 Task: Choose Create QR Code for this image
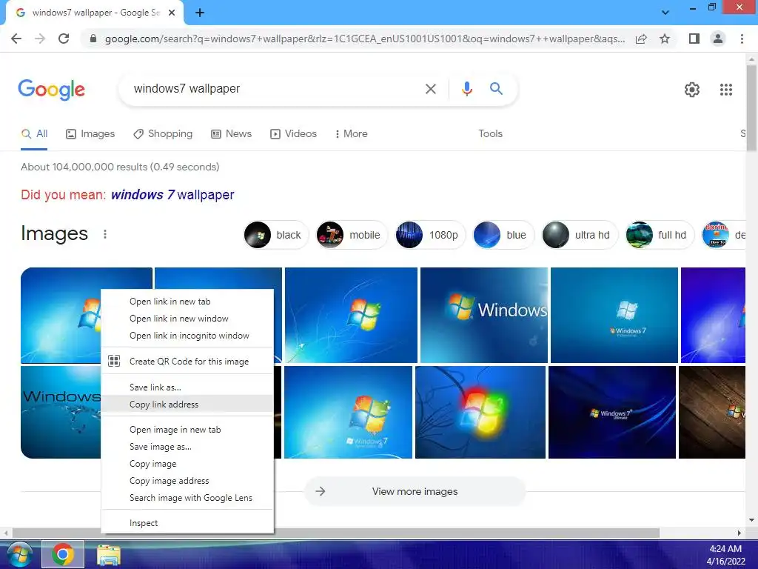(x=187, y=361)
